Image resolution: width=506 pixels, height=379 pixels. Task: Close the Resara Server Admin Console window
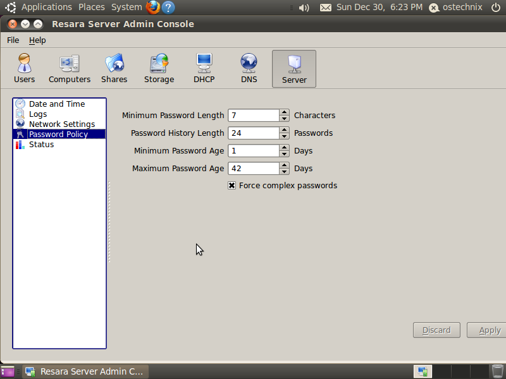point(12,24)
